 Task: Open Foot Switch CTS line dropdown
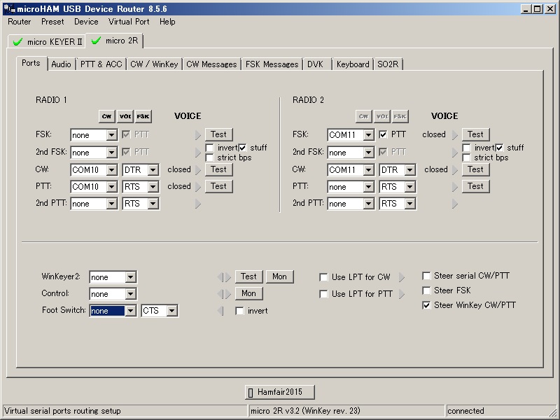[171, 311]
